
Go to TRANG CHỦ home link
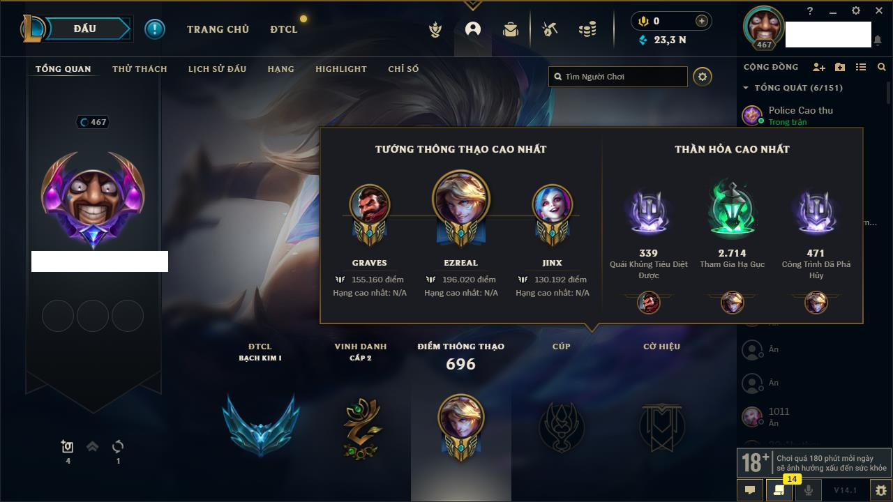coord(218,29)
